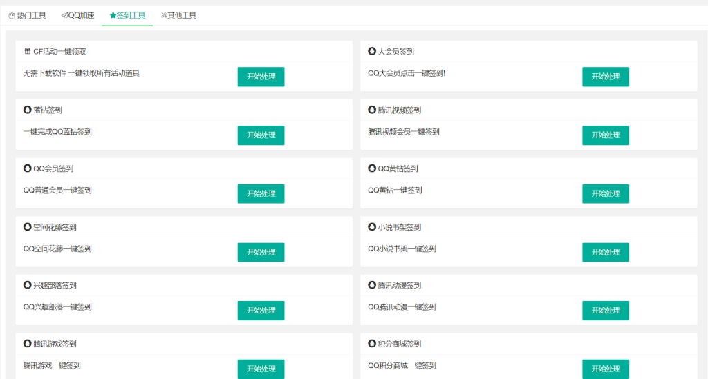This screenshot has width=708, height=379.
Task: Click the 腾讯游戏签到 heading text
Action: pyautogui.click(x=55, y=344)
